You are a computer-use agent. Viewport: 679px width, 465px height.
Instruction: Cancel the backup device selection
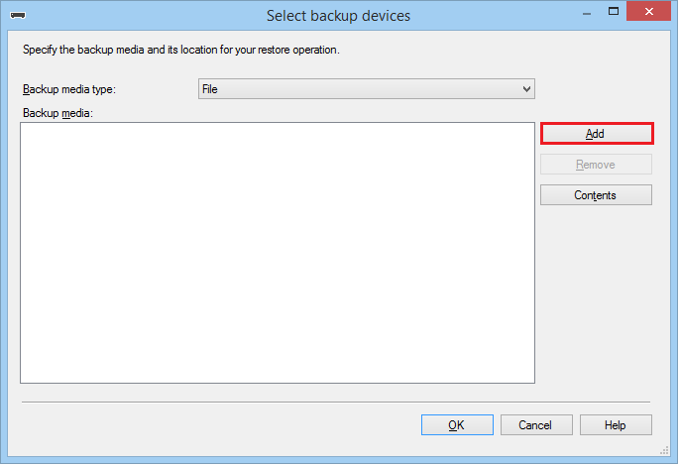point(534,425)
